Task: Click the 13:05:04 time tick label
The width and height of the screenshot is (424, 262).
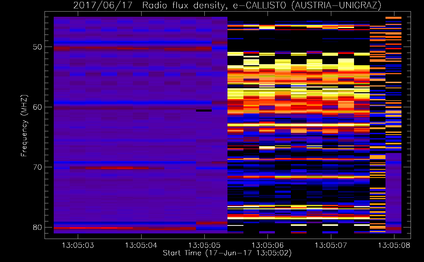Action: [x=141, y=245]
